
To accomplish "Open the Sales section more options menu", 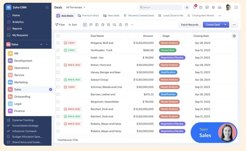I will tap(47, 44).
